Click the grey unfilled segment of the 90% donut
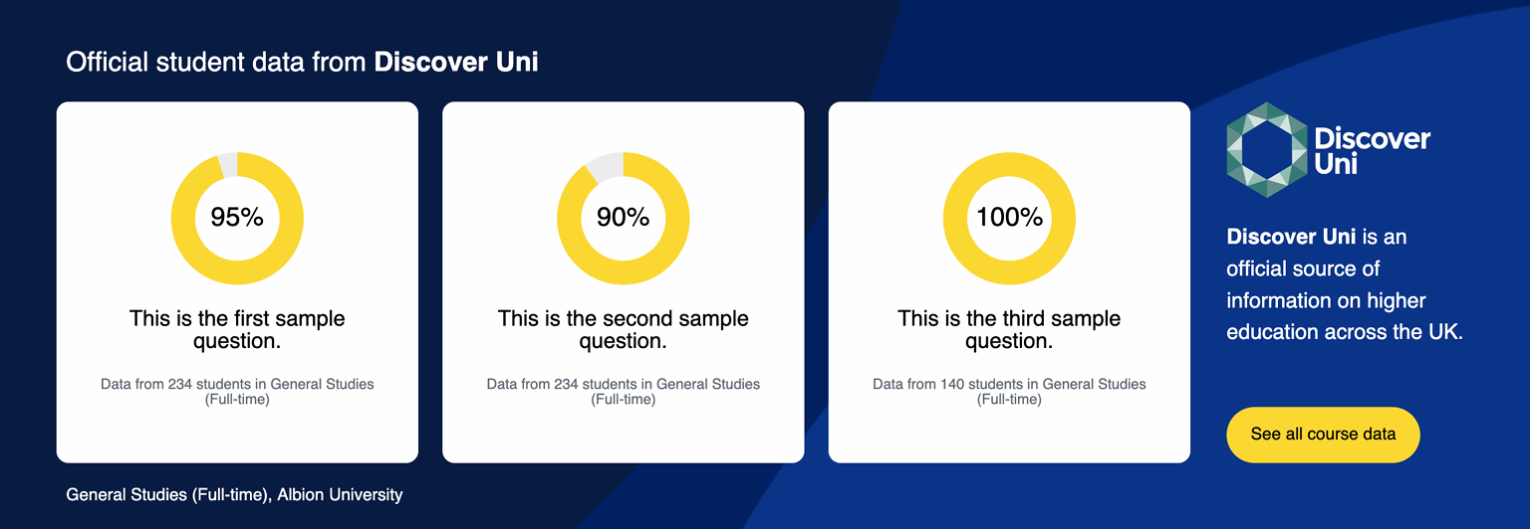The image size is (1530, 529). click(x=605, y=167)
